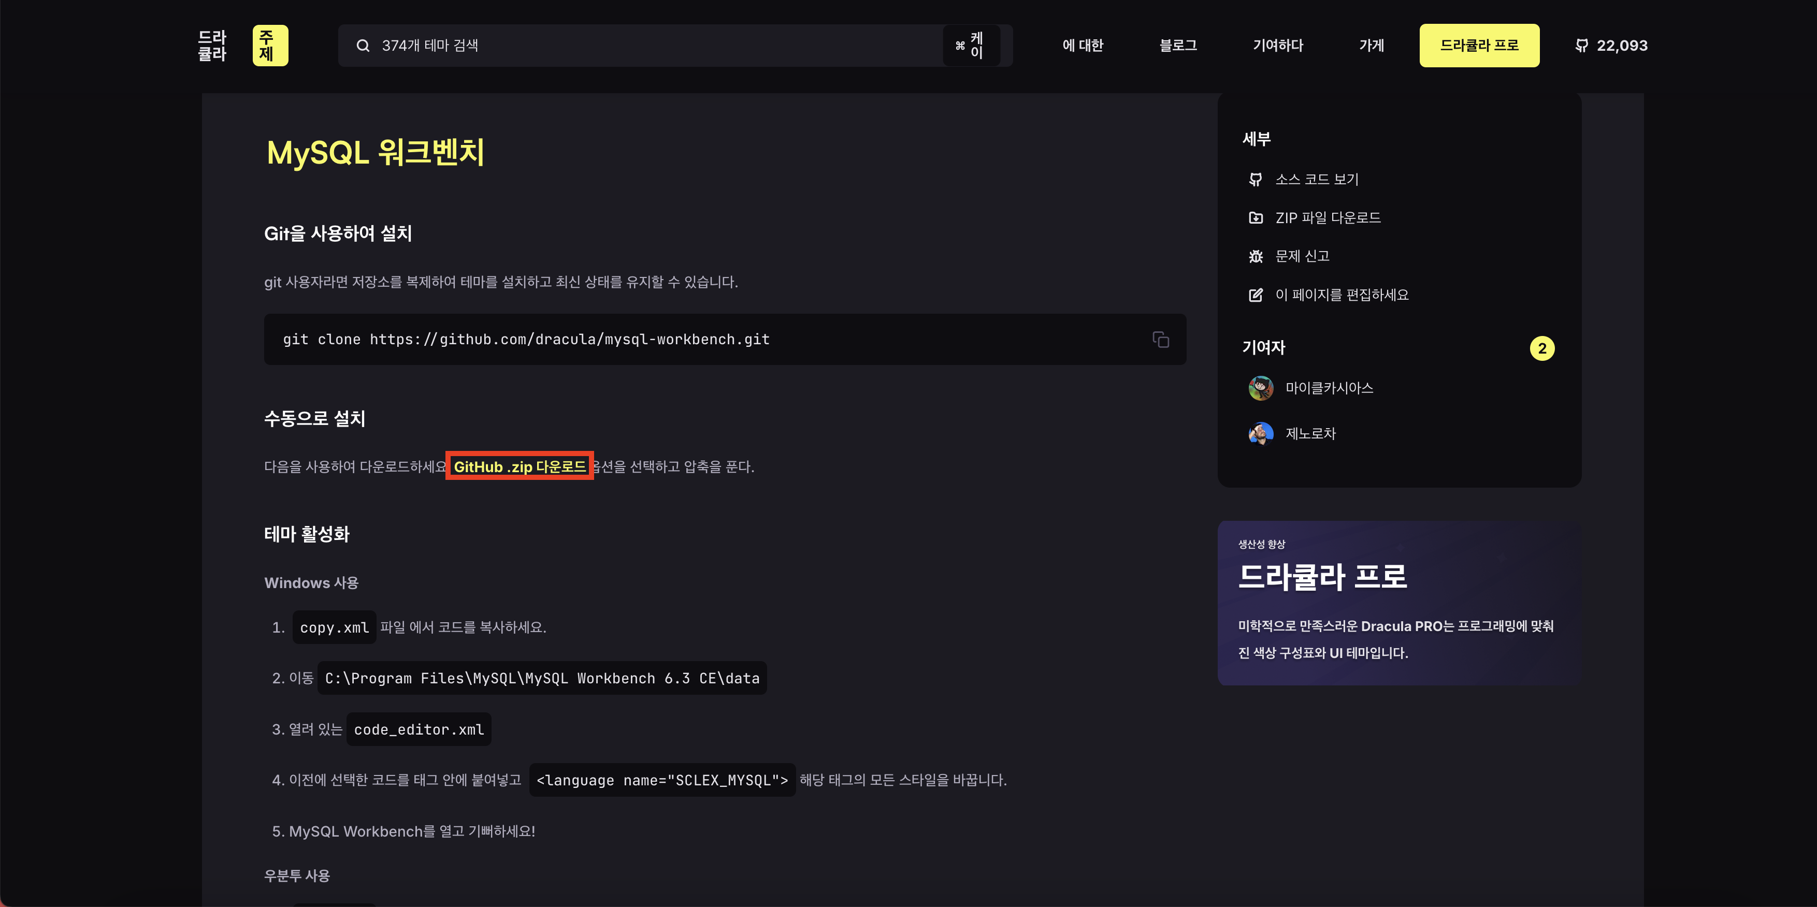
Task: Focus the 374개 테마 검색 field
Action: 635,46
